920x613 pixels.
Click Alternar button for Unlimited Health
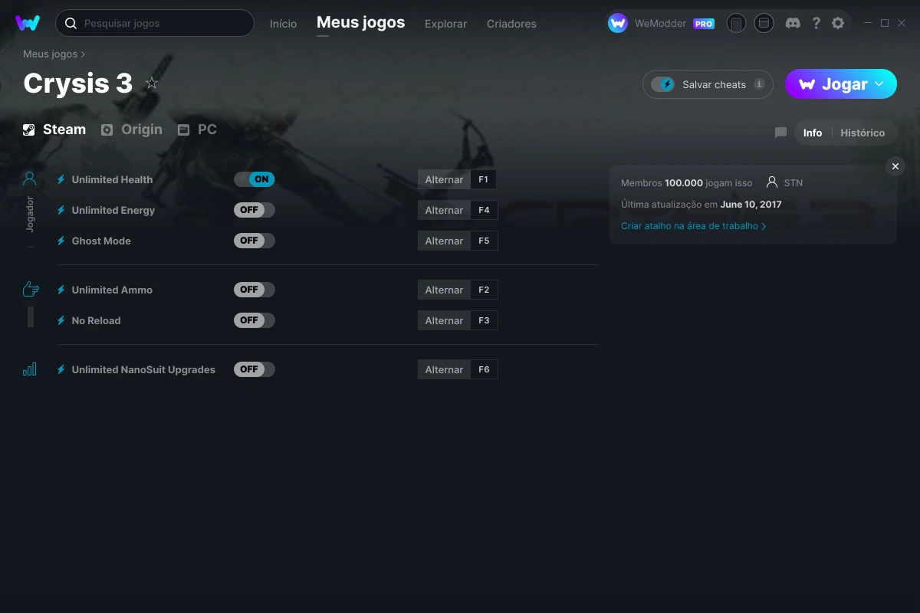(x=444, y=179)
